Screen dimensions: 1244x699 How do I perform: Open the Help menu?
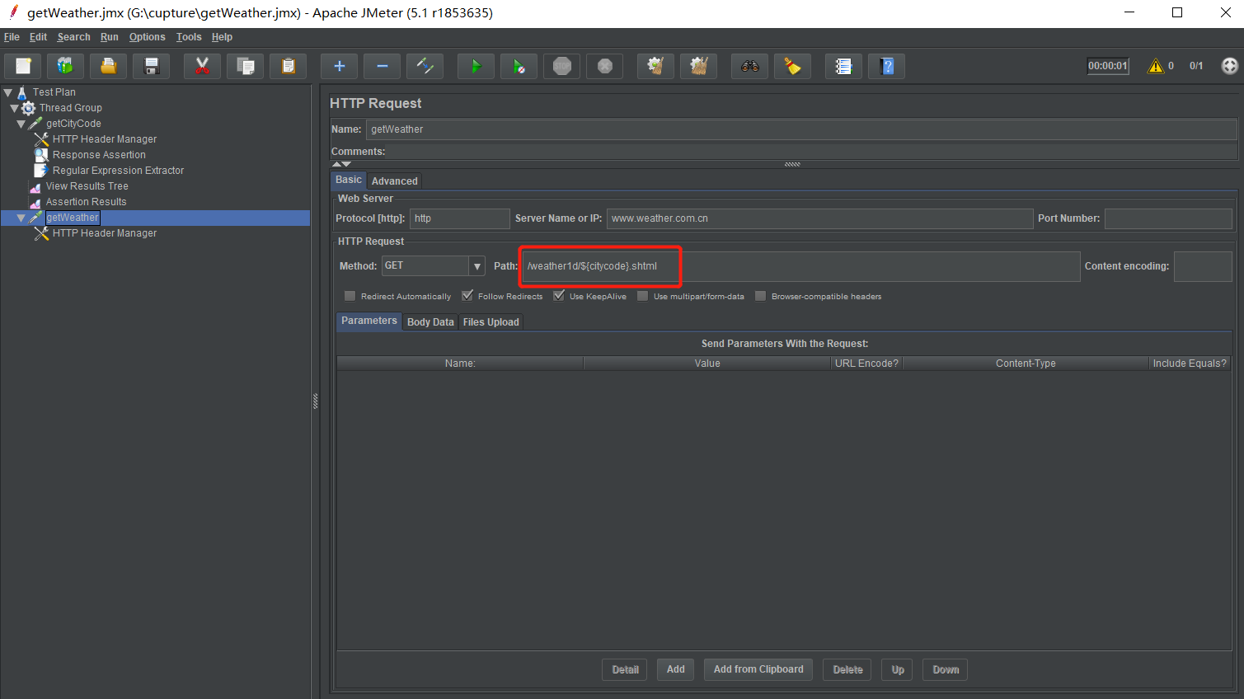[222, 37]
